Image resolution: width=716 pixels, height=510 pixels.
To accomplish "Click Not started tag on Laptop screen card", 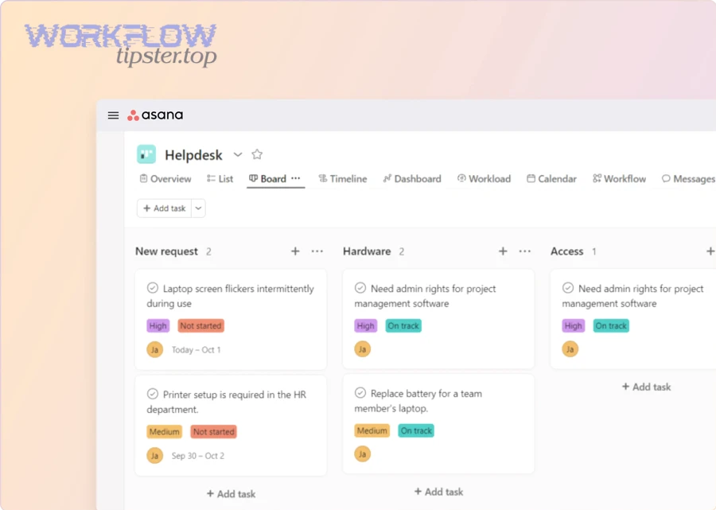I will pos(201,325).
